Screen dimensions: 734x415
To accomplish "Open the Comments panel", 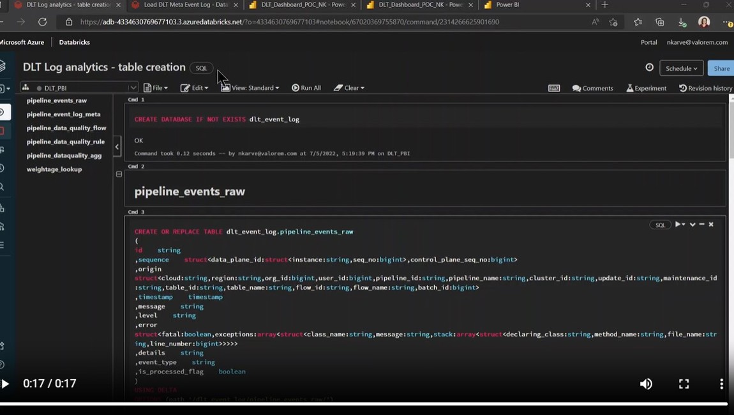I will [593, 88].
